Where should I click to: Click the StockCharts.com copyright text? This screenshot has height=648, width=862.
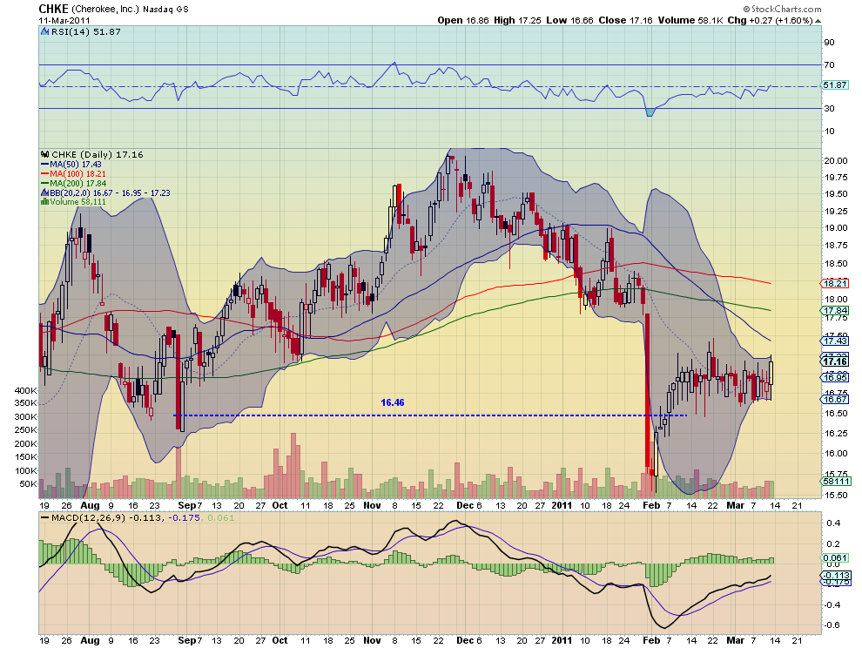coord(782,9)
